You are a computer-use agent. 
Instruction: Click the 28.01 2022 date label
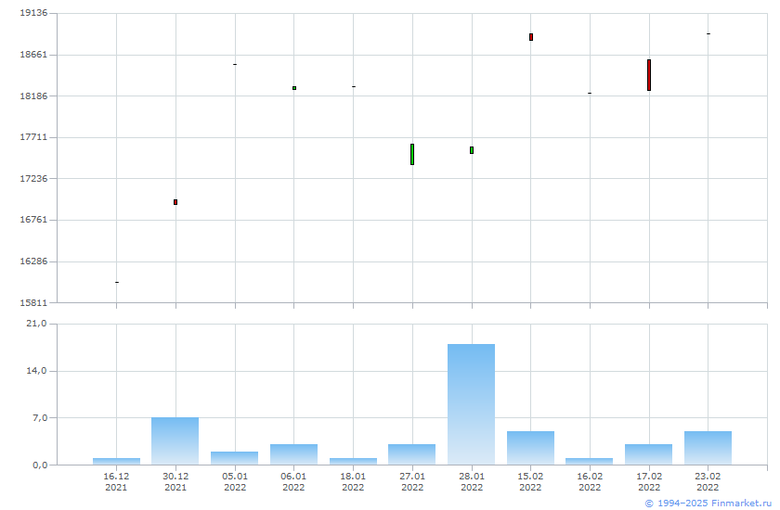coord(472,481)
